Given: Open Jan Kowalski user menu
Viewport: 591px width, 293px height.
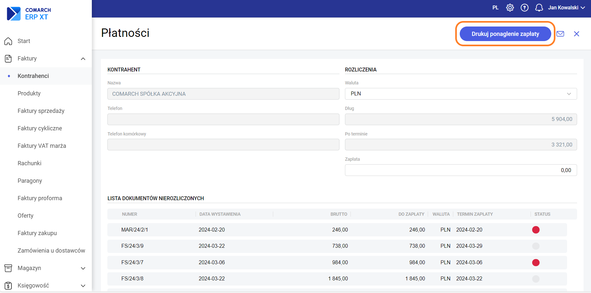Looking at the screenshot, I should click(566, 8).
